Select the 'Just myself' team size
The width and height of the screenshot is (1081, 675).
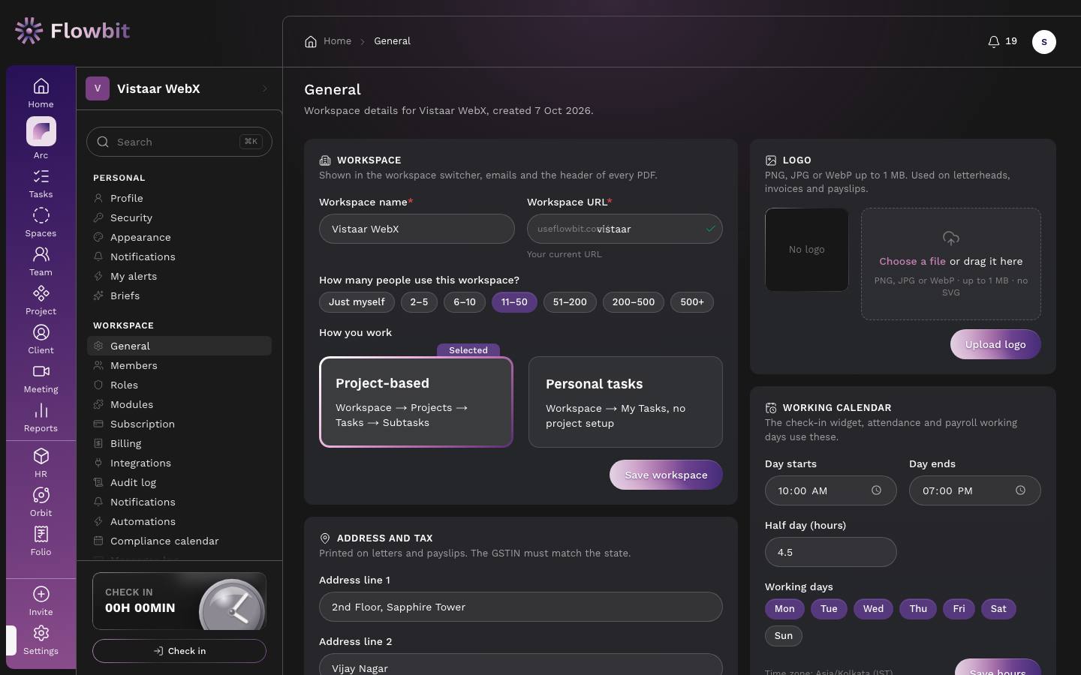[357, 302]
